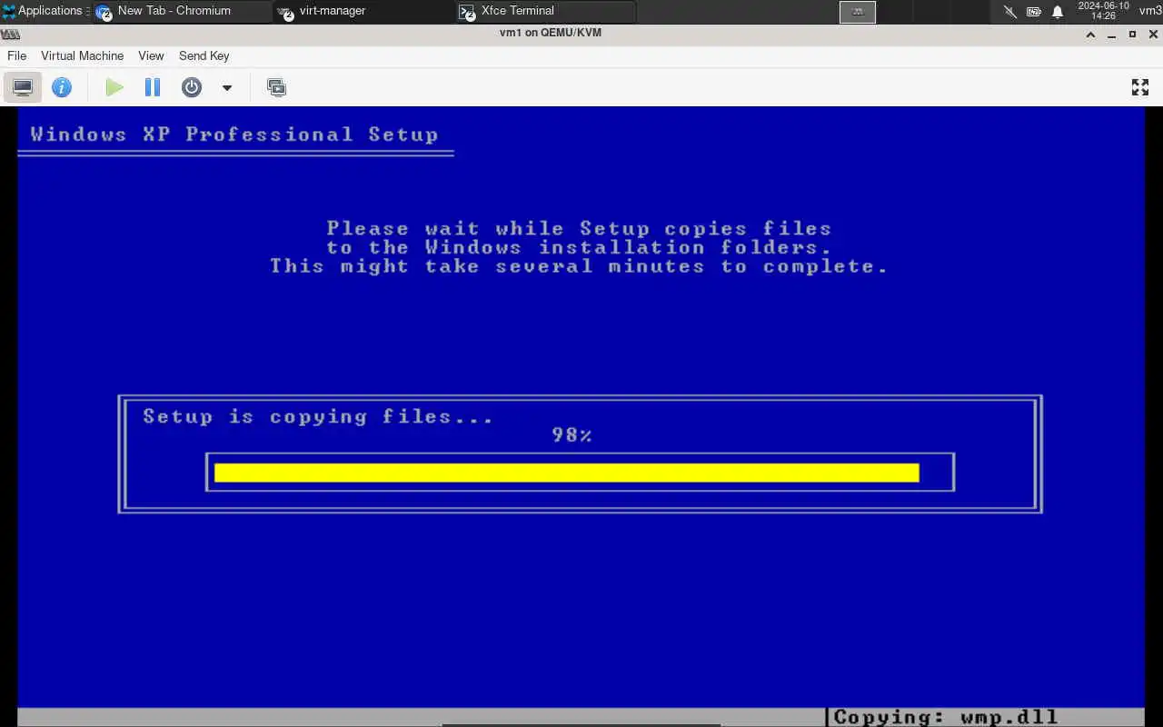1163x727 pixels.
Task: Switch the VM viewer to fullscreen
Action: (1140, 87)
